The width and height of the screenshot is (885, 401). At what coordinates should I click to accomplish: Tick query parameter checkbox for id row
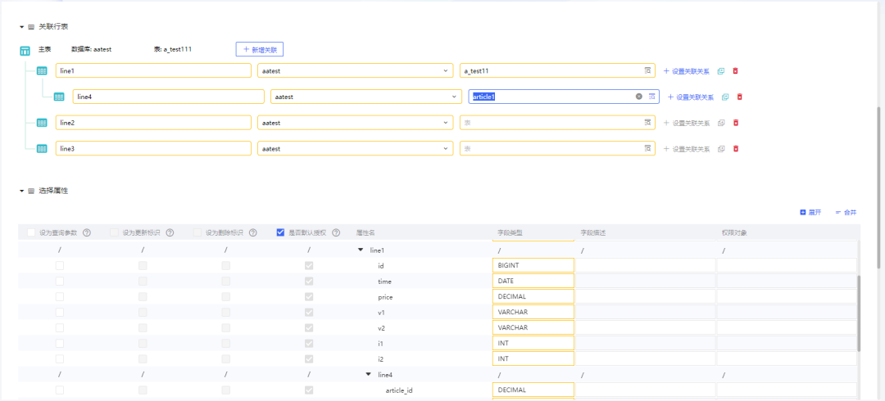coord(60,266)
